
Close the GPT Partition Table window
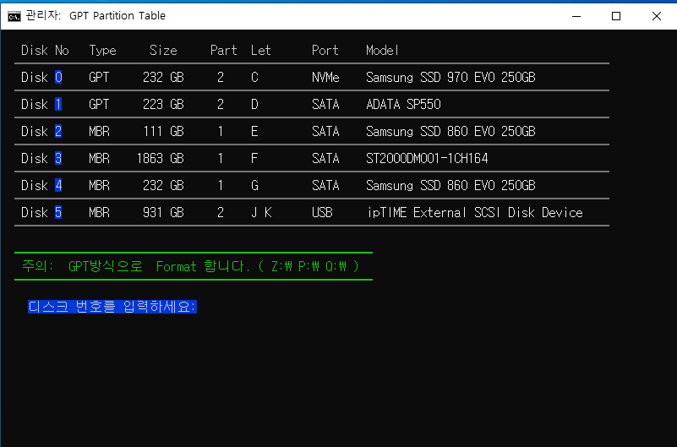(656, 16)
